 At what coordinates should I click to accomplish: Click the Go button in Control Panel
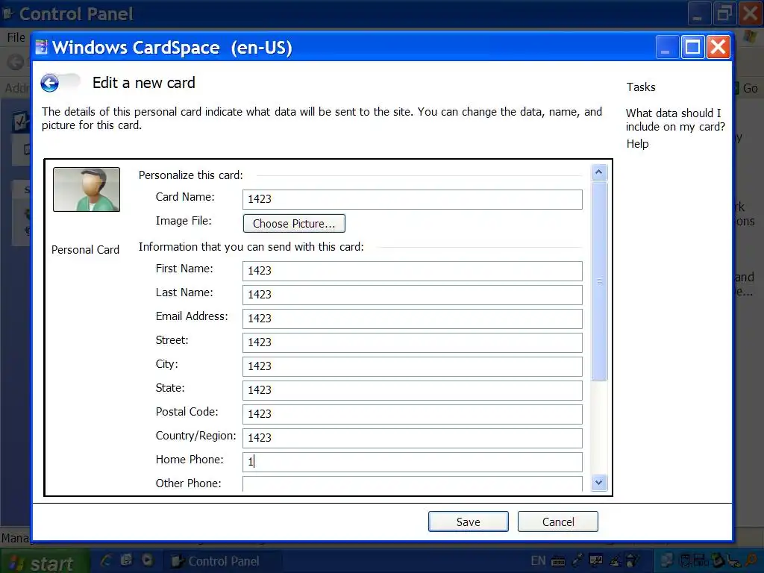click(x=747, y=88)
